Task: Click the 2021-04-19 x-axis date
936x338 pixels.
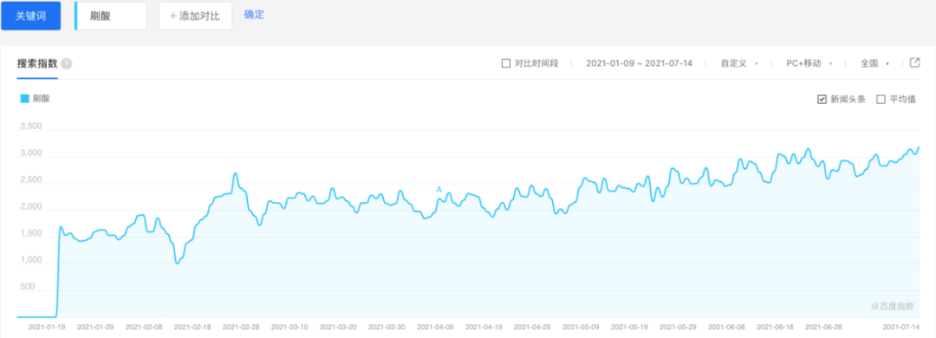Action: pos(484,328)
